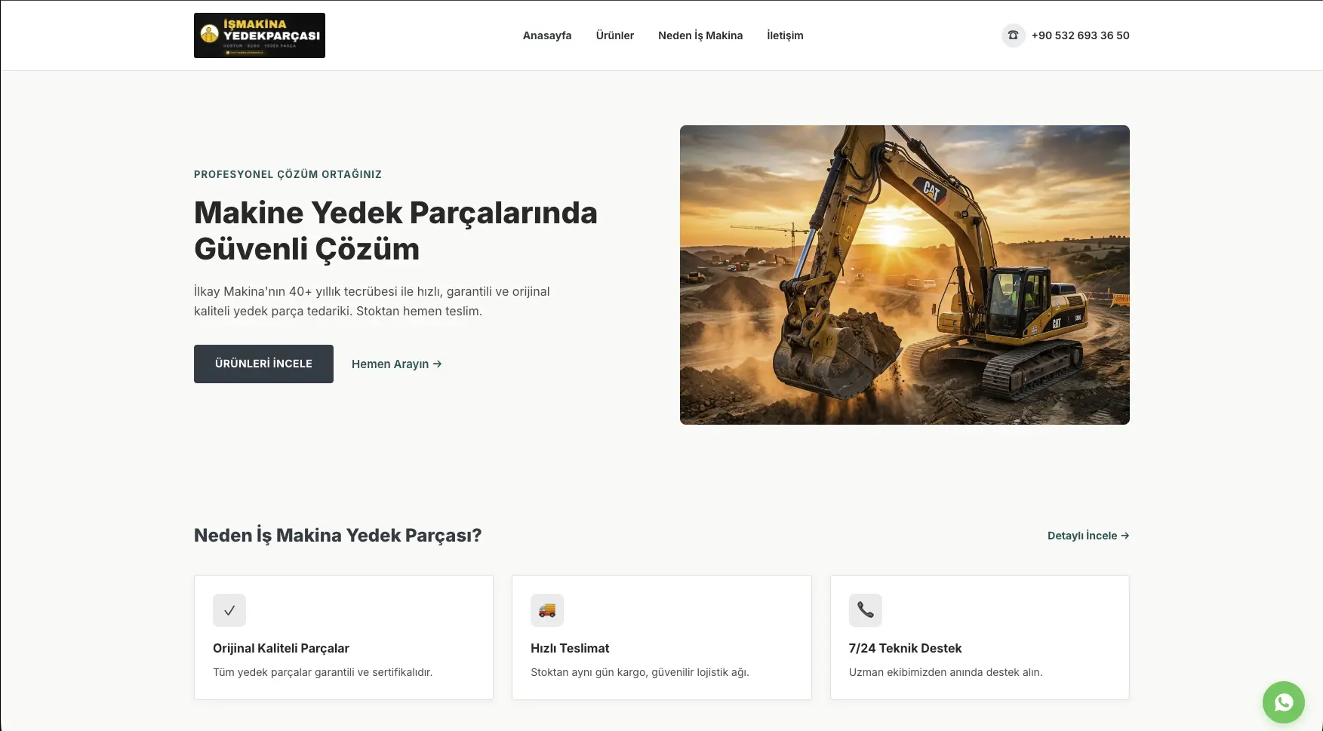The height and width of the screenshot is (731, 1323).
Task: Click the Neden İş Makina Yedek Parçası heading
Action: tap(337, 536)
